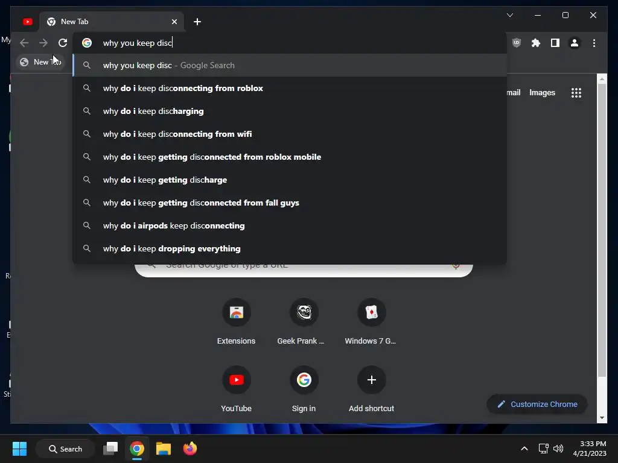618x463 pixels.
Task: Open the profile avatar menu
Action: [575, 43]
